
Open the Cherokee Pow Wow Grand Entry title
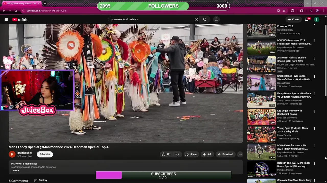click(294, 180)
